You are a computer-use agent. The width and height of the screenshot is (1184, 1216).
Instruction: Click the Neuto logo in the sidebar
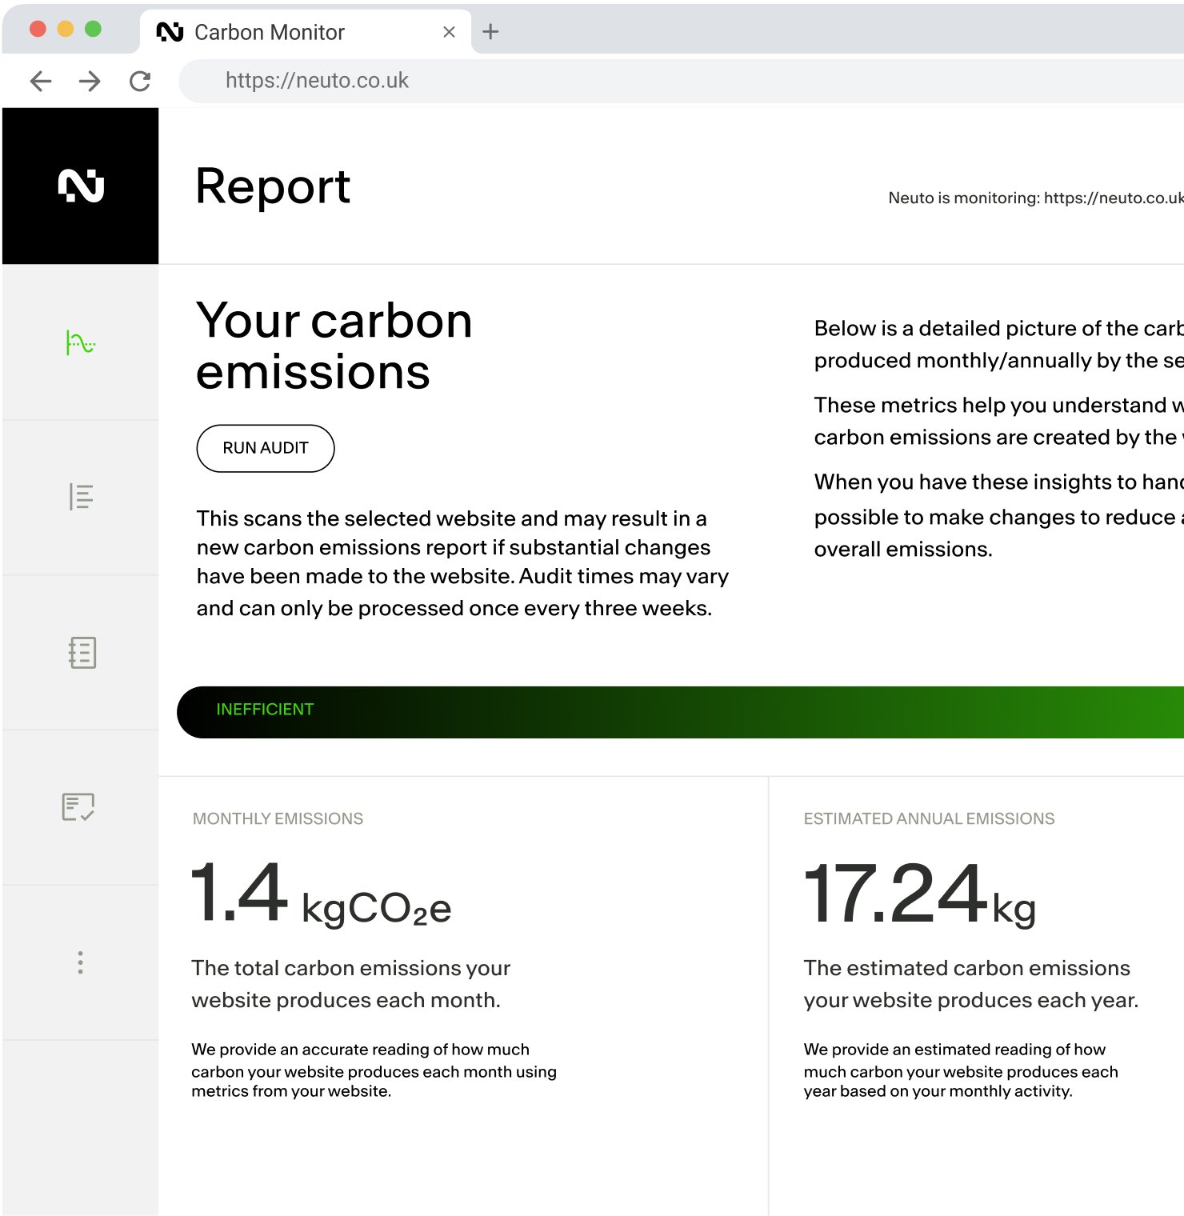[81, 186]
